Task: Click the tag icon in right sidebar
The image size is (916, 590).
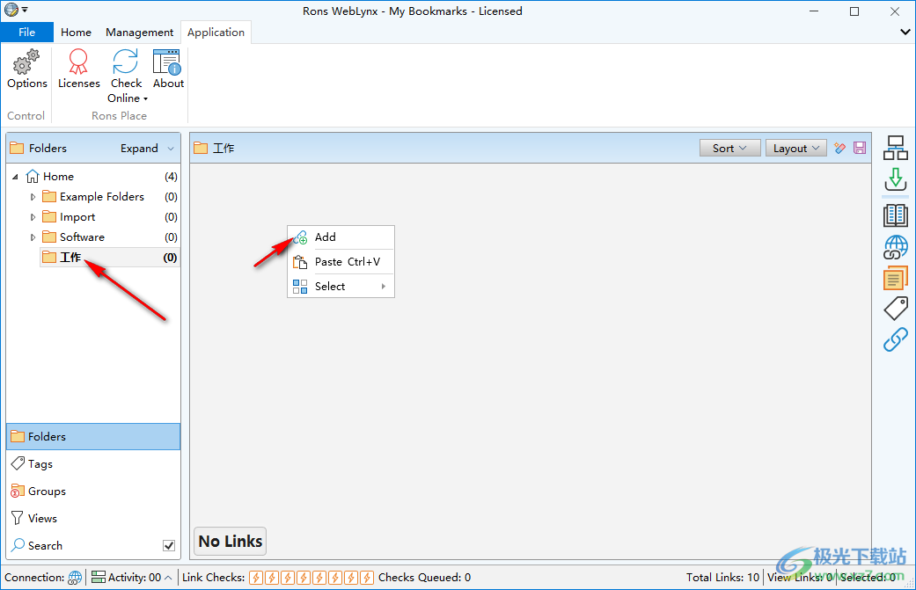Action: point(895,309)
